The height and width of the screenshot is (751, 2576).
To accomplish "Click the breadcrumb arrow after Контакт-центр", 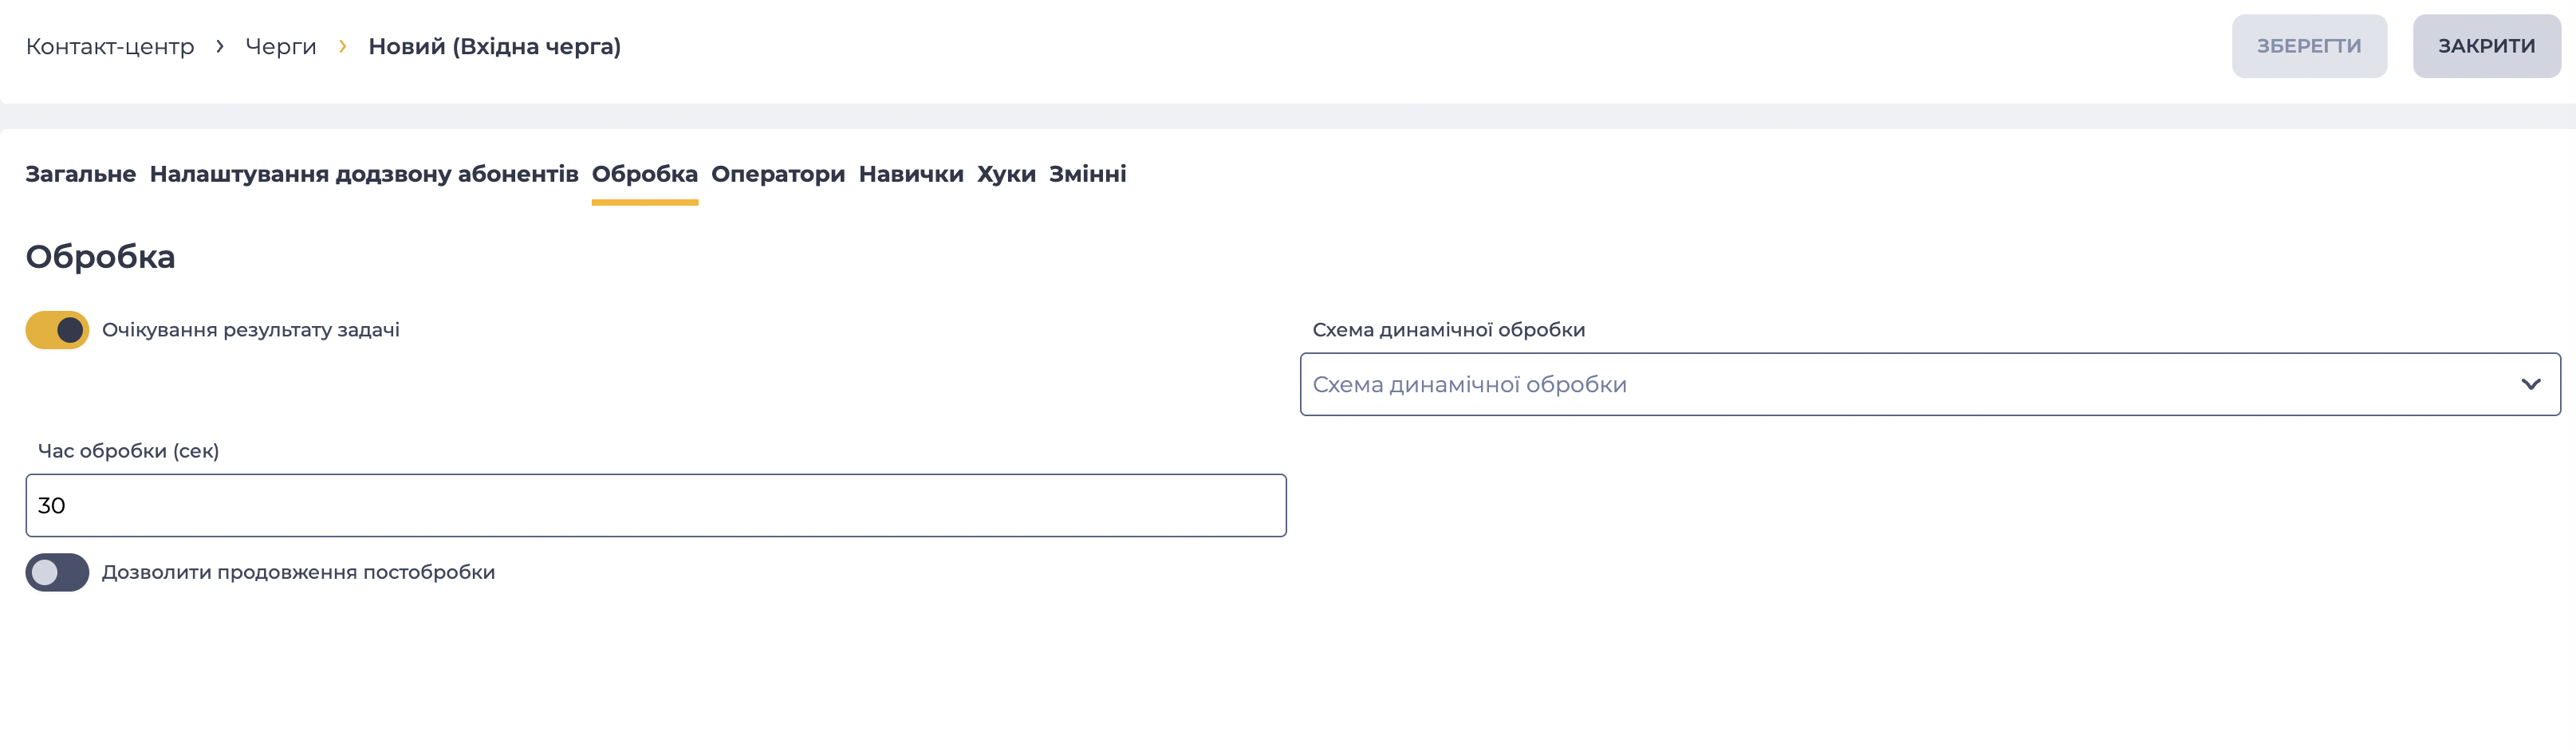I will click(220, 46).
